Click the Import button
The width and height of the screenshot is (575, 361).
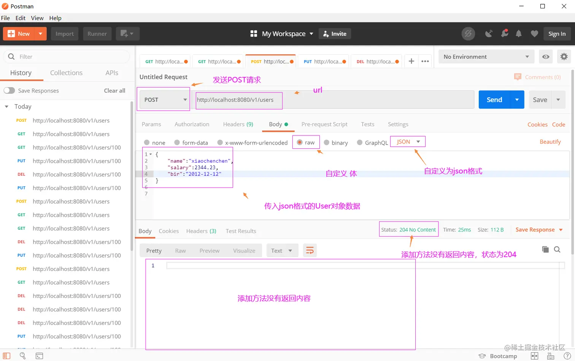click(65, 33)
